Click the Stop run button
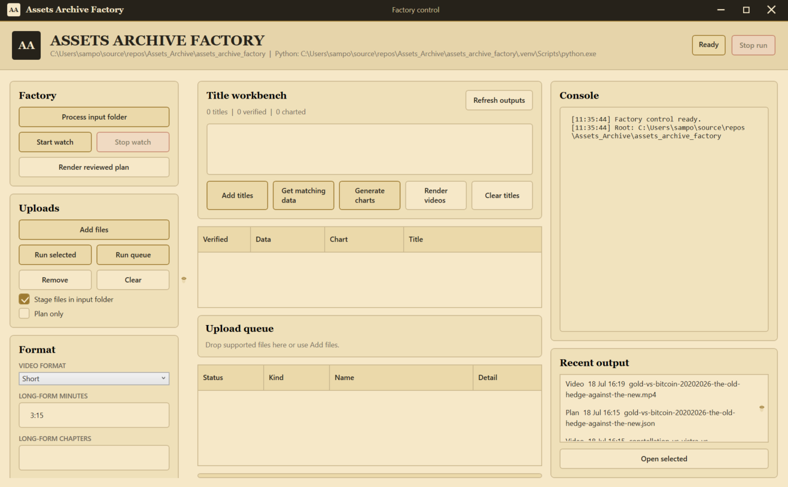Viewport: 788px width, 487px height. point(753,45)
